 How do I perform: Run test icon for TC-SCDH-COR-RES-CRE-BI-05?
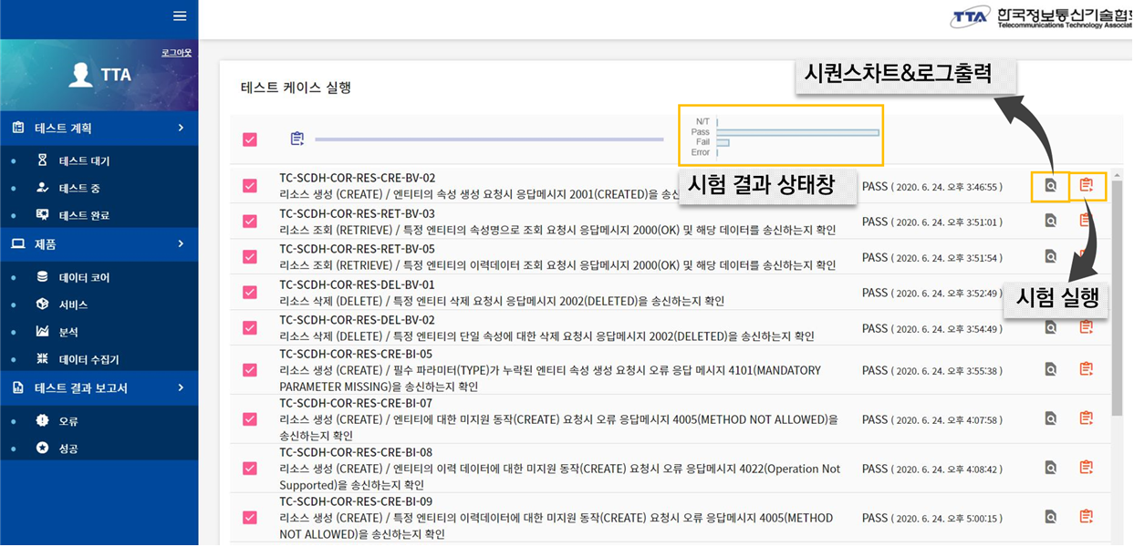[1086, 369]
